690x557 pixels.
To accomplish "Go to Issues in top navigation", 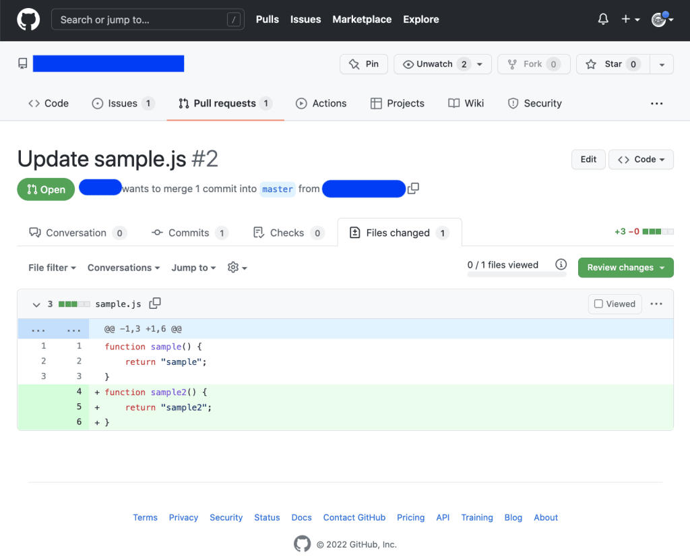I will coord(305,20).
